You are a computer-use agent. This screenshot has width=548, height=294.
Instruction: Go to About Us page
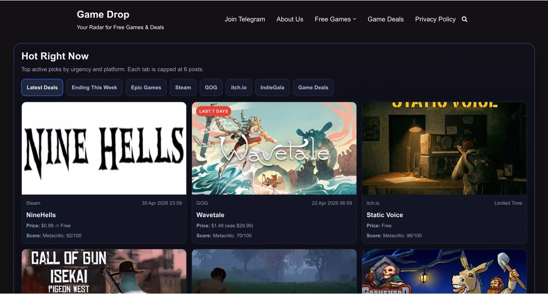pos(290,19)
